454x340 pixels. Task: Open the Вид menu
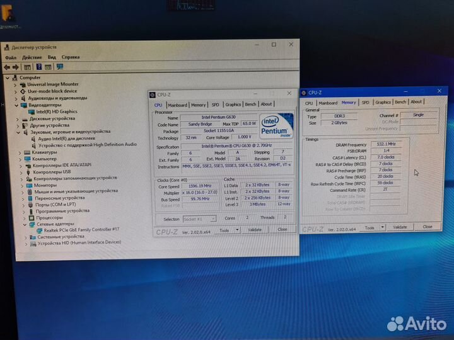click(x=52, y=57)
